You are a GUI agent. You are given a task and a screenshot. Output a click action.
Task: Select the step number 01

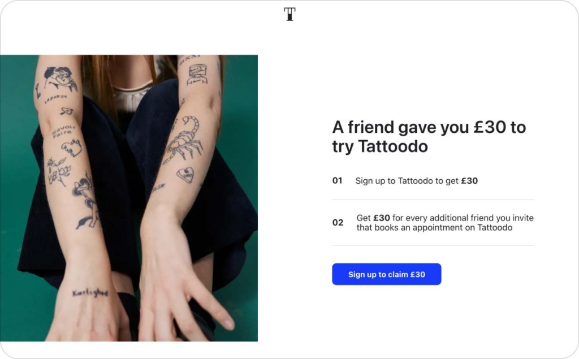point(338,181)
